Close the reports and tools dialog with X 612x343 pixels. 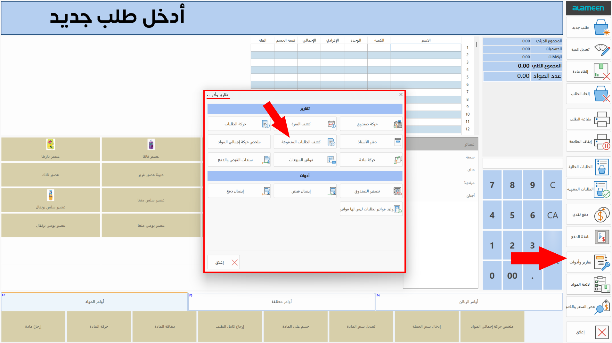(x=401, y=94)
